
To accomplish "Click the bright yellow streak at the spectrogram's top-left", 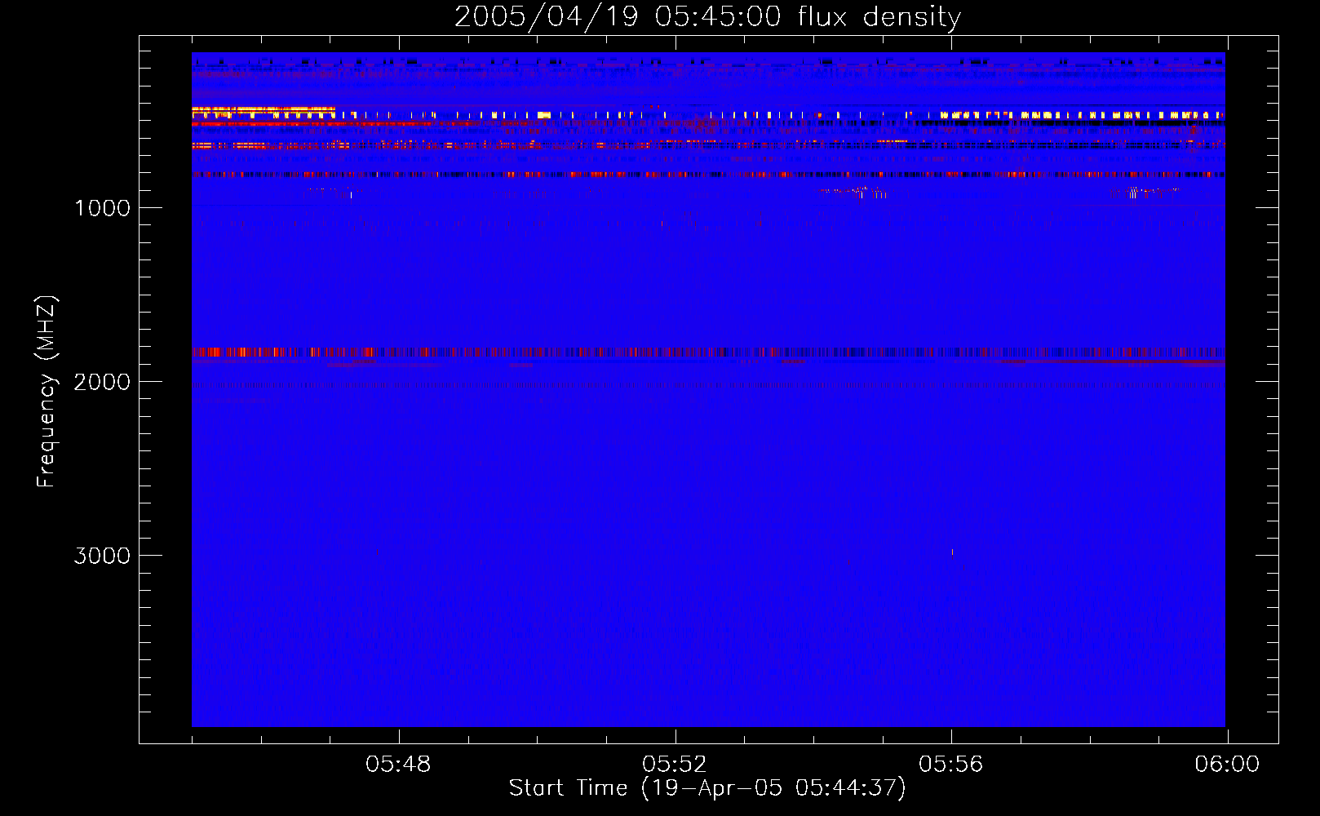I will pos(263,109).
